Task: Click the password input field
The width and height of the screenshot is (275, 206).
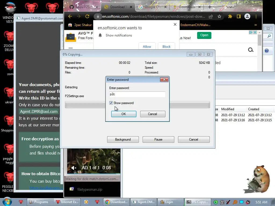Action: click(137, 94)
